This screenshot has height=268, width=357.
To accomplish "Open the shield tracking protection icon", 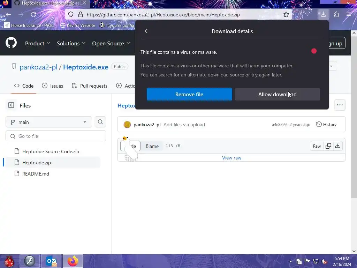I will 71,15.
